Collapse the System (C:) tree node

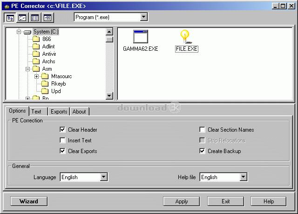(19, 32)
